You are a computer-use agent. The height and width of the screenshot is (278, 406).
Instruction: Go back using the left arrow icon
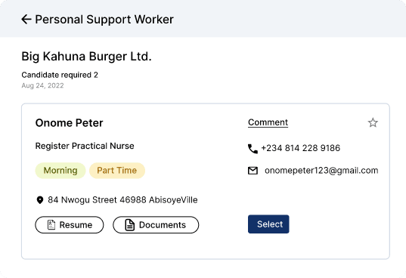tap(26, 20)
